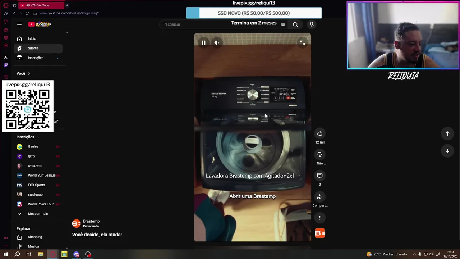Screen dimensions: 460x259
Task: Show hidden system tray icons
Action: [414, 254]
